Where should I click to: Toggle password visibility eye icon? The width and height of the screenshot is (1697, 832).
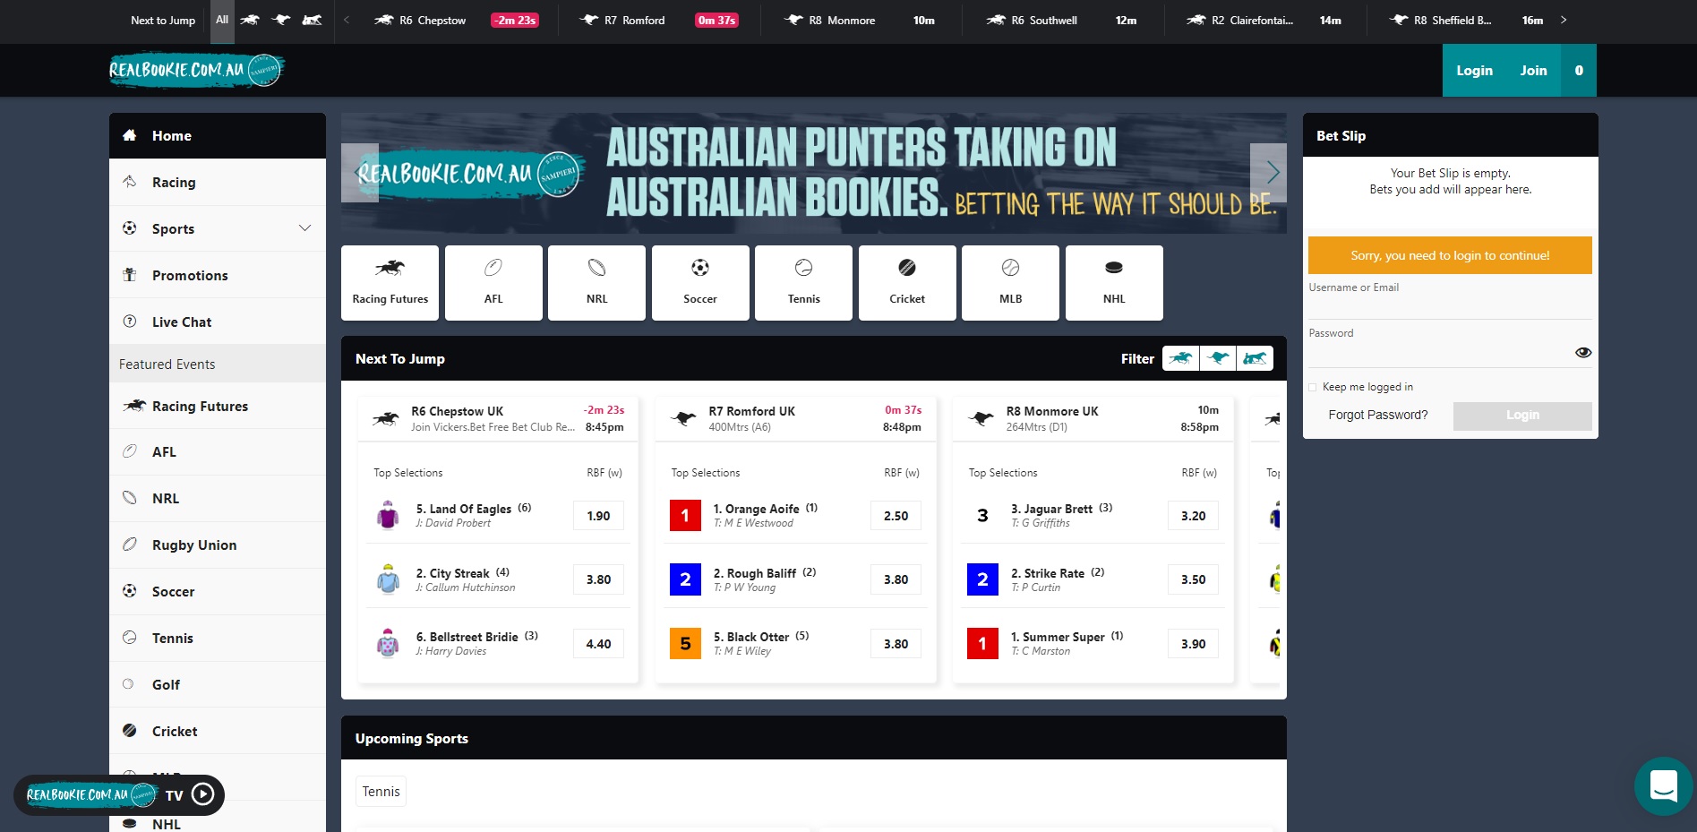1583,353
